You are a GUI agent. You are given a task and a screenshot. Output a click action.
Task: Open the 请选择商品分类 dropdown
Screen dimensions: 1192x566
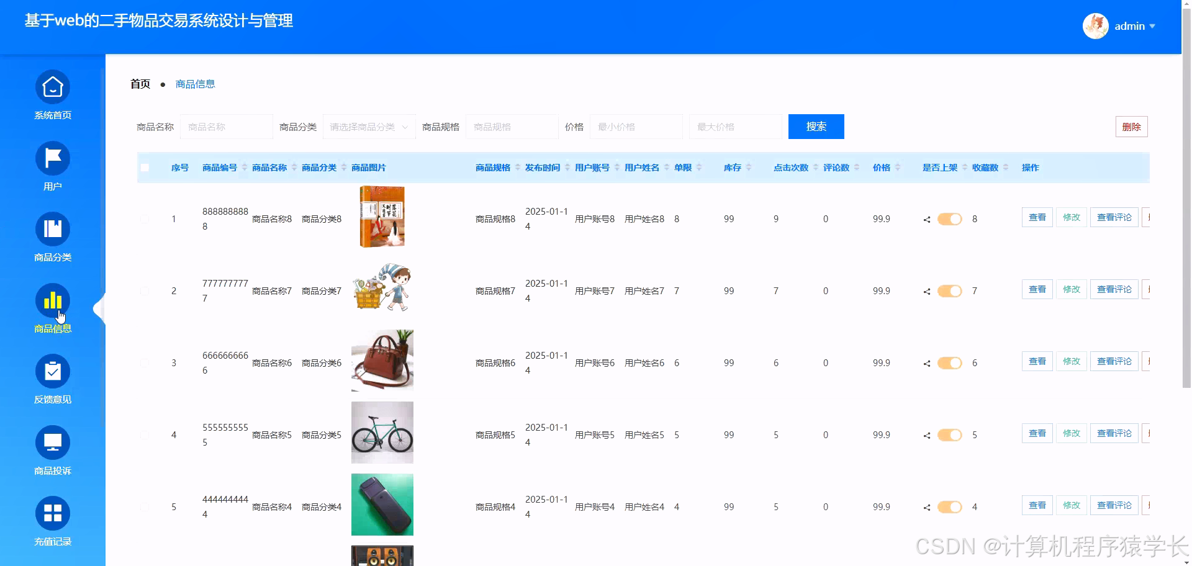[369, 127]
